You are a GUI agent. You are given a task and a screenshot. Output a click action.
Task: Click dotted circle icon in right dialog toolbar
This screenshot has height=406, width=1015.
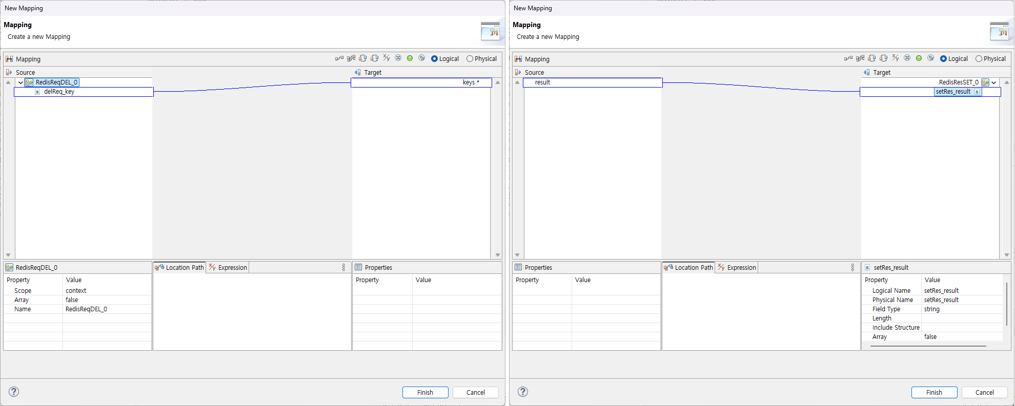tap(931, 58)
